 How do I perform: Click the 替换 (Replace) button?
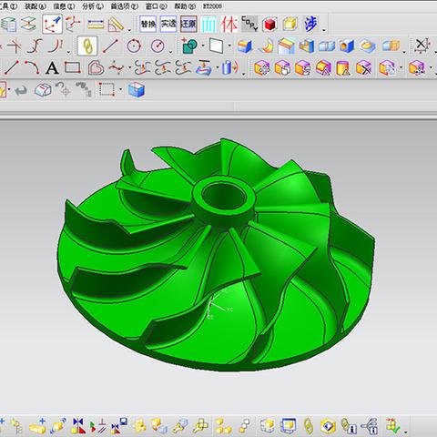click(x=148, y=24)
